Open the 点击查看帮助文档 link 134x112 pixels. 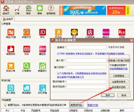(x=119, y=69)
